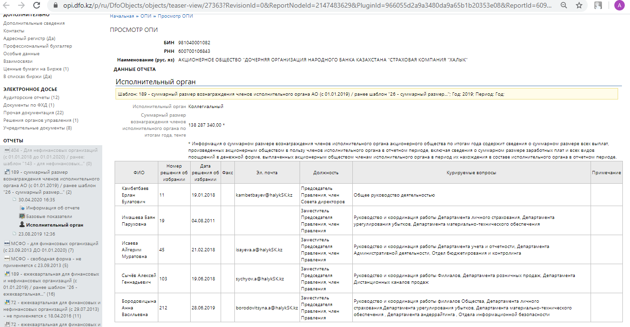Open 'Профессиональный бухгалтер' link
The width and height of the screenshot is (630, 327).
tap(38, 46)
